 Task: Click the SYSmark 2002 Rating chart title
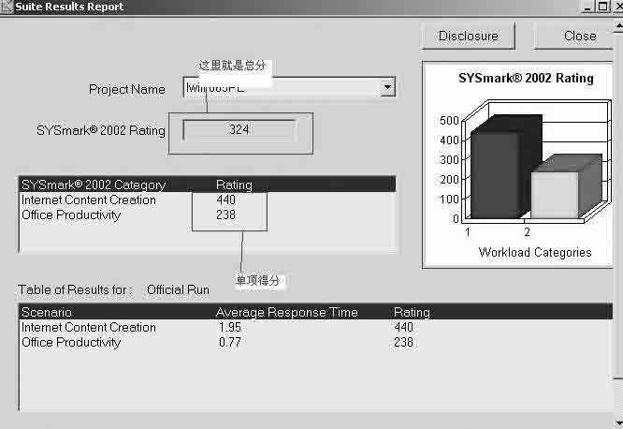pyautogui.click(x=526, y=79)
